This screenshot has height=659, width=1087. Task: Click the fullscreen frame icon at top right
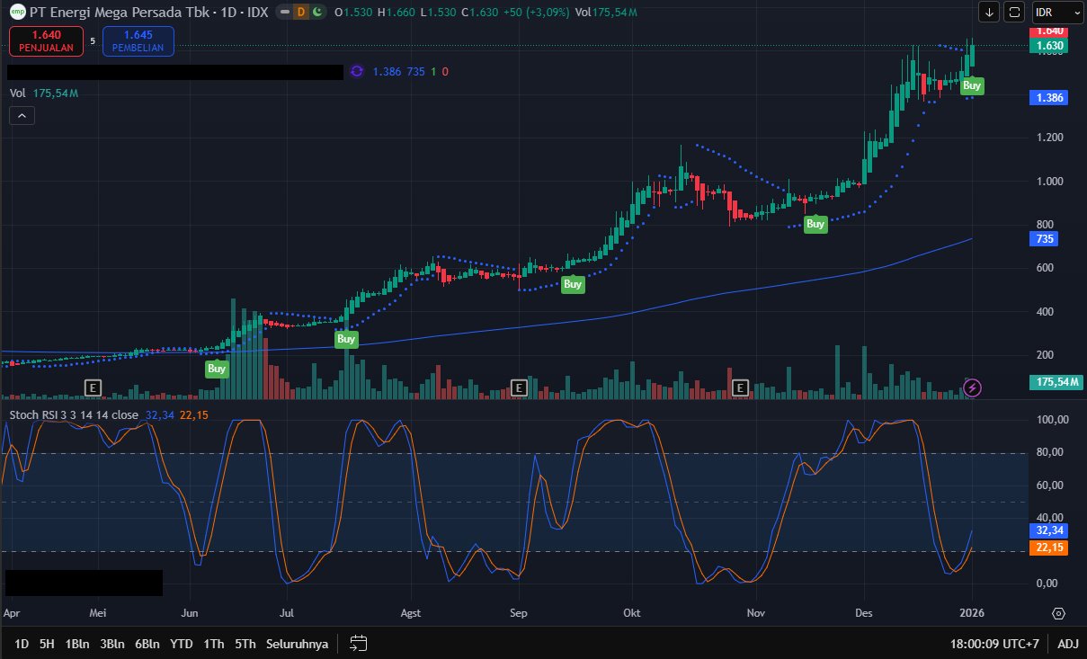tap(1014, 13)
